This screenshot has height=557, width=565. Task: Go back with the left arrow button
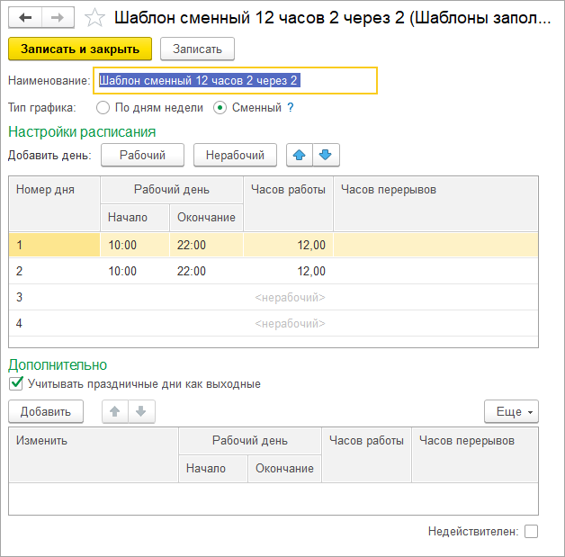(x=25, y=17)
